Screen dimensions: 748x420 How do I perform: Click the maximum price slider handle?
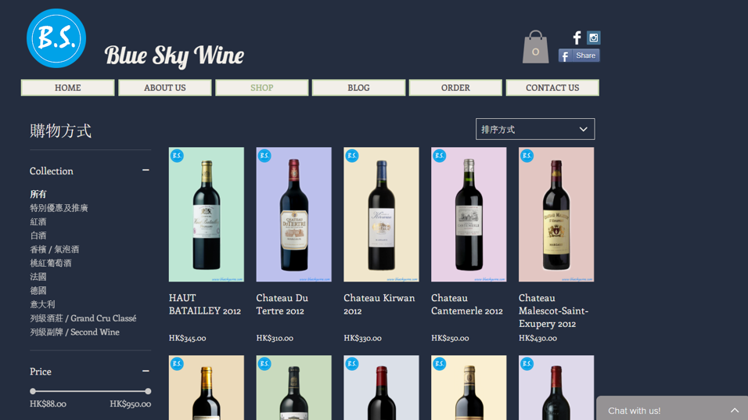tap(148, 391)
